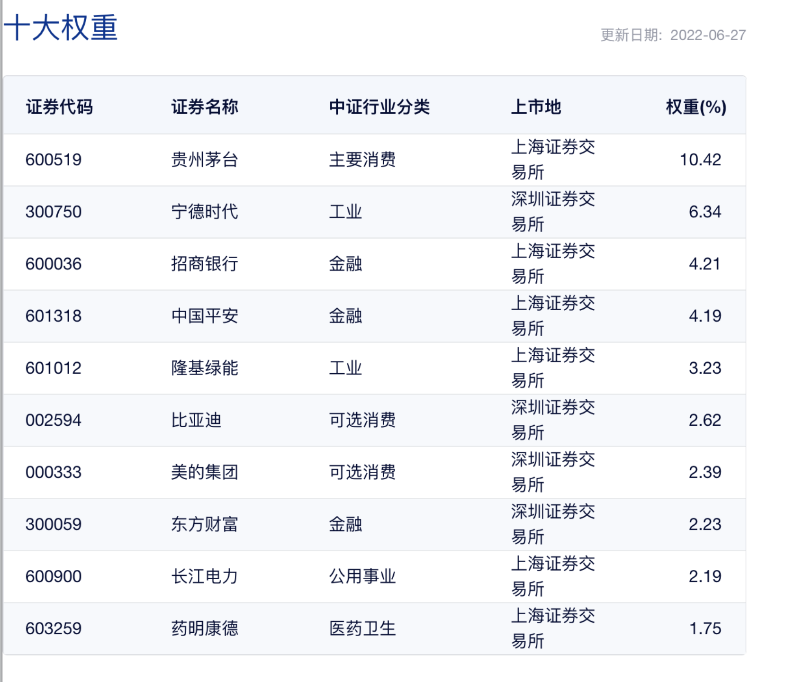Screen dimensions: 785x682
Task: Click 可选消费 cell in 比亚迪 row
Action: click(x=362, y=420)
